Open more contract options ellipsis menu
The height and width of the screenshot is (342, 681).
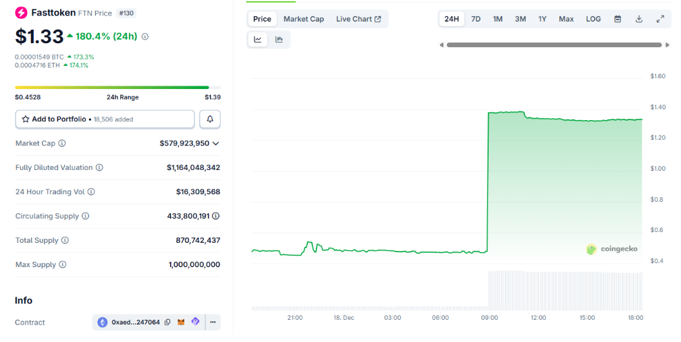click(x=213, y=322)
